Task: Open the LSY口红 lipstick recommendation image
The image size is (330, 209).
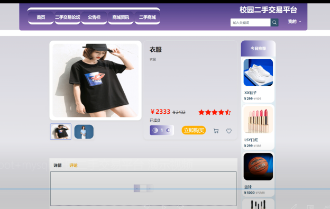Action: point(258,120)
